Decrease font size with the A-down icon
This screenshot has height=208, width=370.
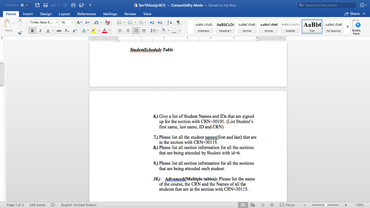pos(87,22)
